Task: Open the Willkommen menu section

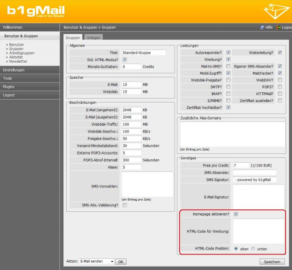Action: (30, 28)
